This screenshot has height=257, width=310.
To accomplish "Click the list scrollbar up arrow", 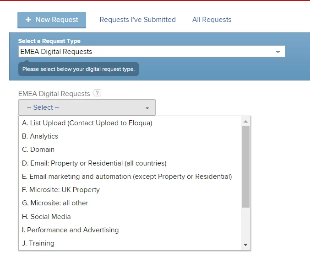I will pos(245,121).
